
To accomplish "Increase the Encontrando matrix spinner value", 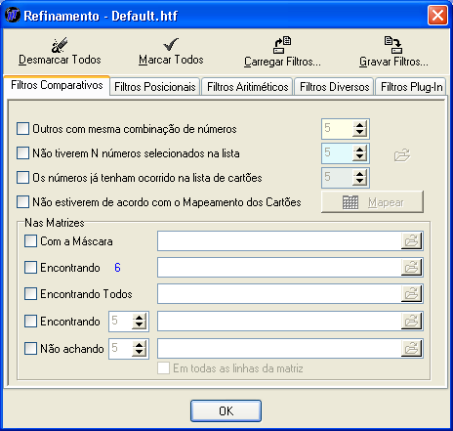I will (x=140, y=318).
